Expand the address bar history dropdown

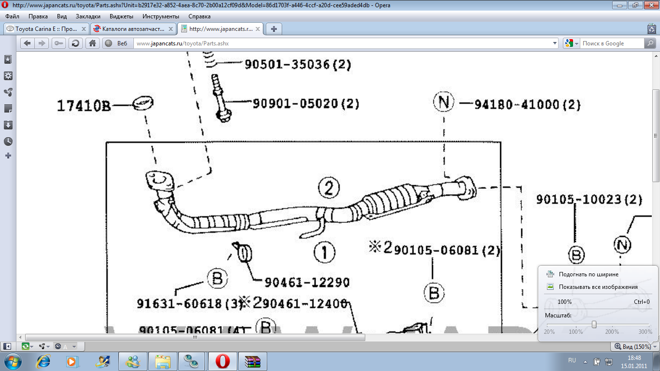tap(555, 43)
